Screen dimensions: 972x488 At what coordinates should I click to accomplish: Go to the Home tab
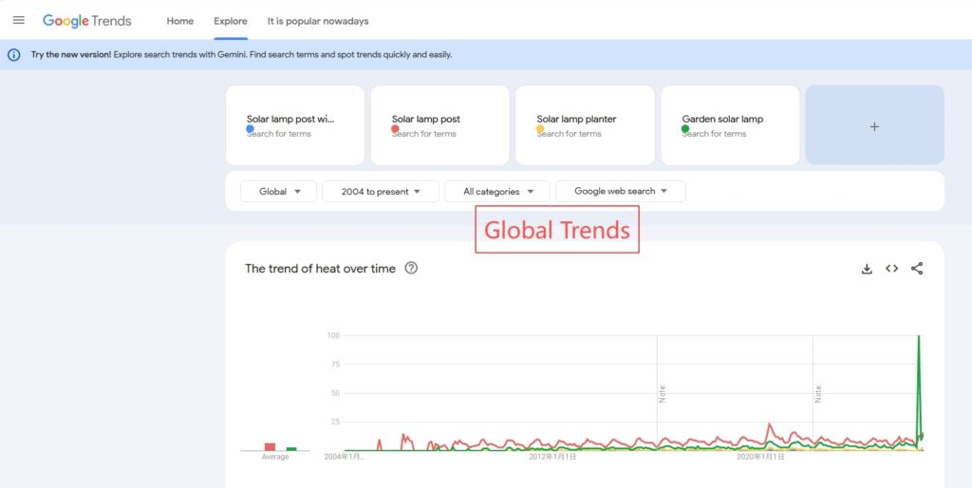(x=180, y=21)
